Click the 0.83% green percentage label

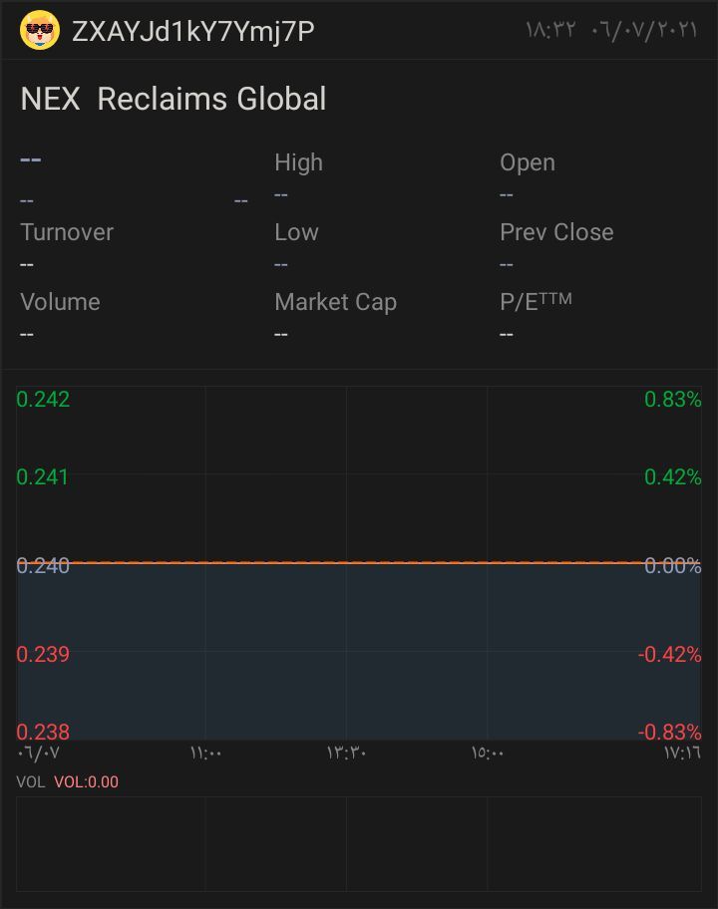[673, 400]
